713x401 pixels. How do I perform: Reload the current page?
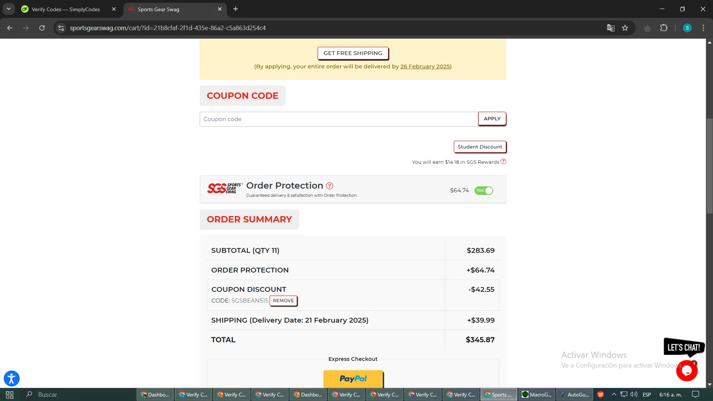(42, 28)
